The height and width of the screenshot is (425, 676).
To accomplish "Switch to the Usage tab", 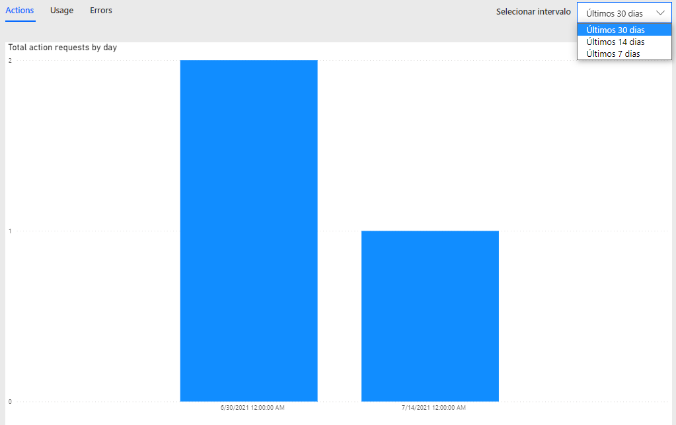I will (61, 11).
